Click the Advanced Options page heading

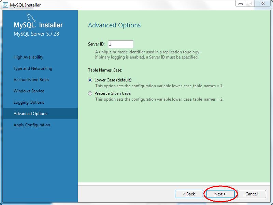click(x=114, y=25)
